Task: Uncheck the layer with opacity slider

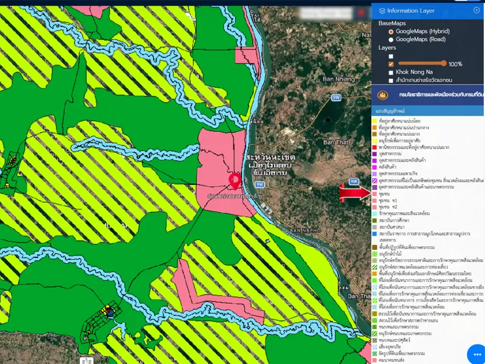Action: [x=391, y=64]
